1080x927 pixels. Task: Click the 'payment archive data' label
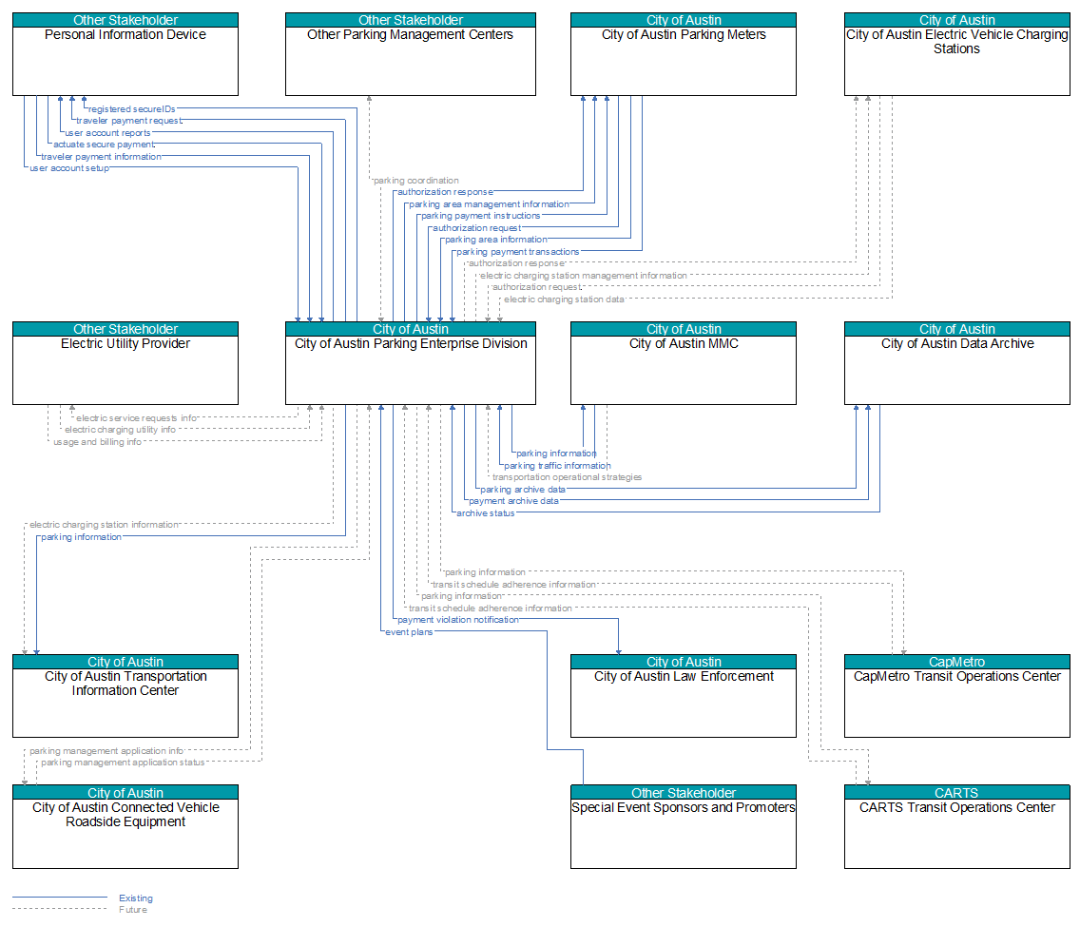point(513,501)
